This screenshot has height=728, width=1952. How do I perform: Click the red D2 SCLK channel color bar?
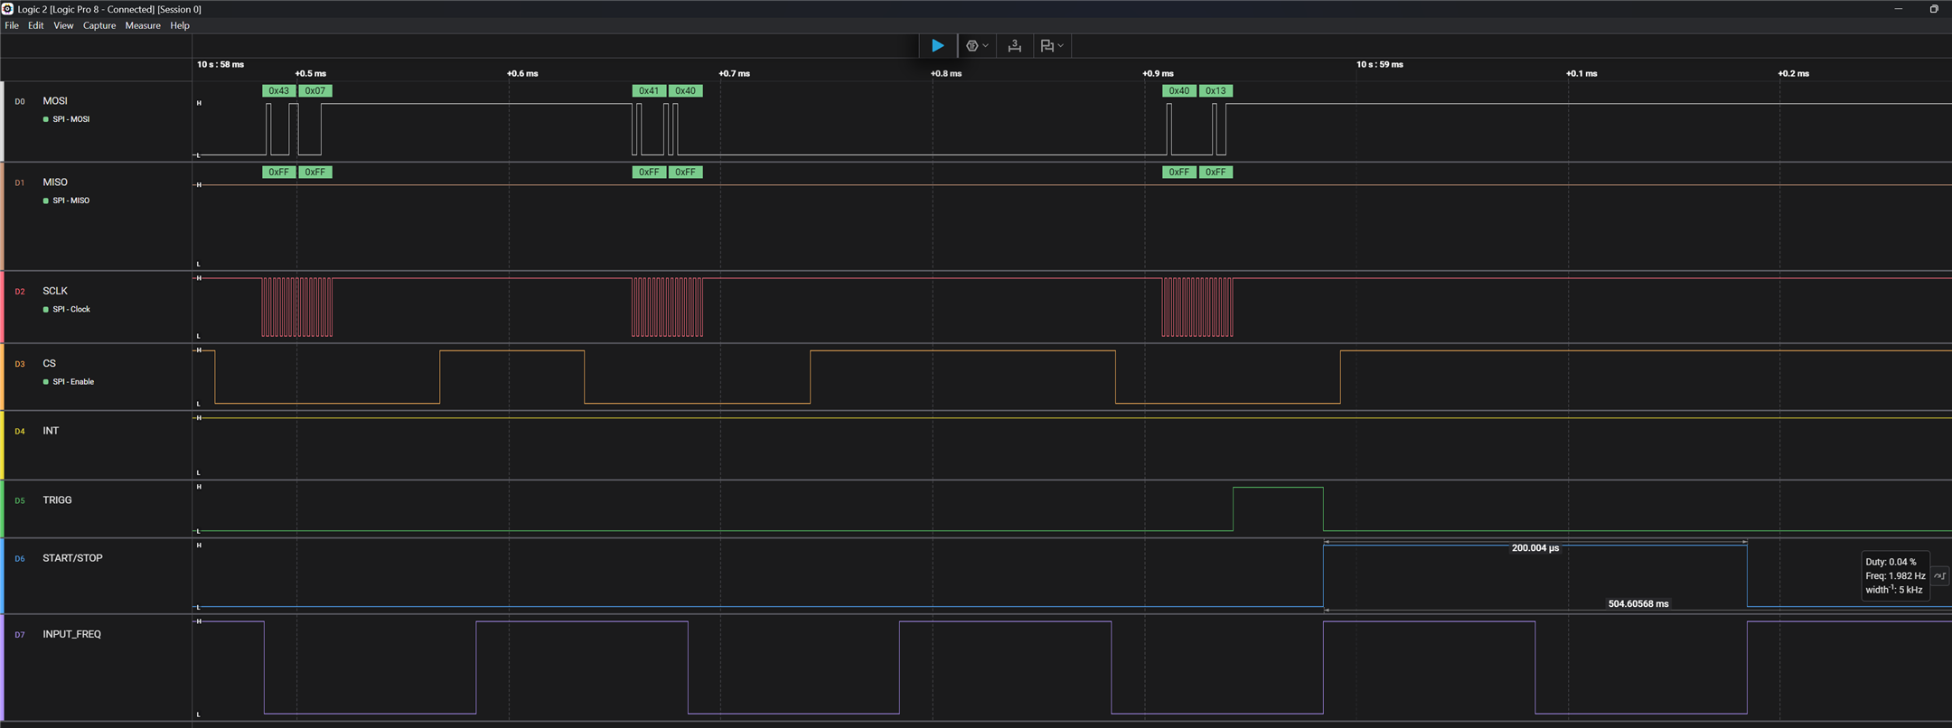point(3,307)
